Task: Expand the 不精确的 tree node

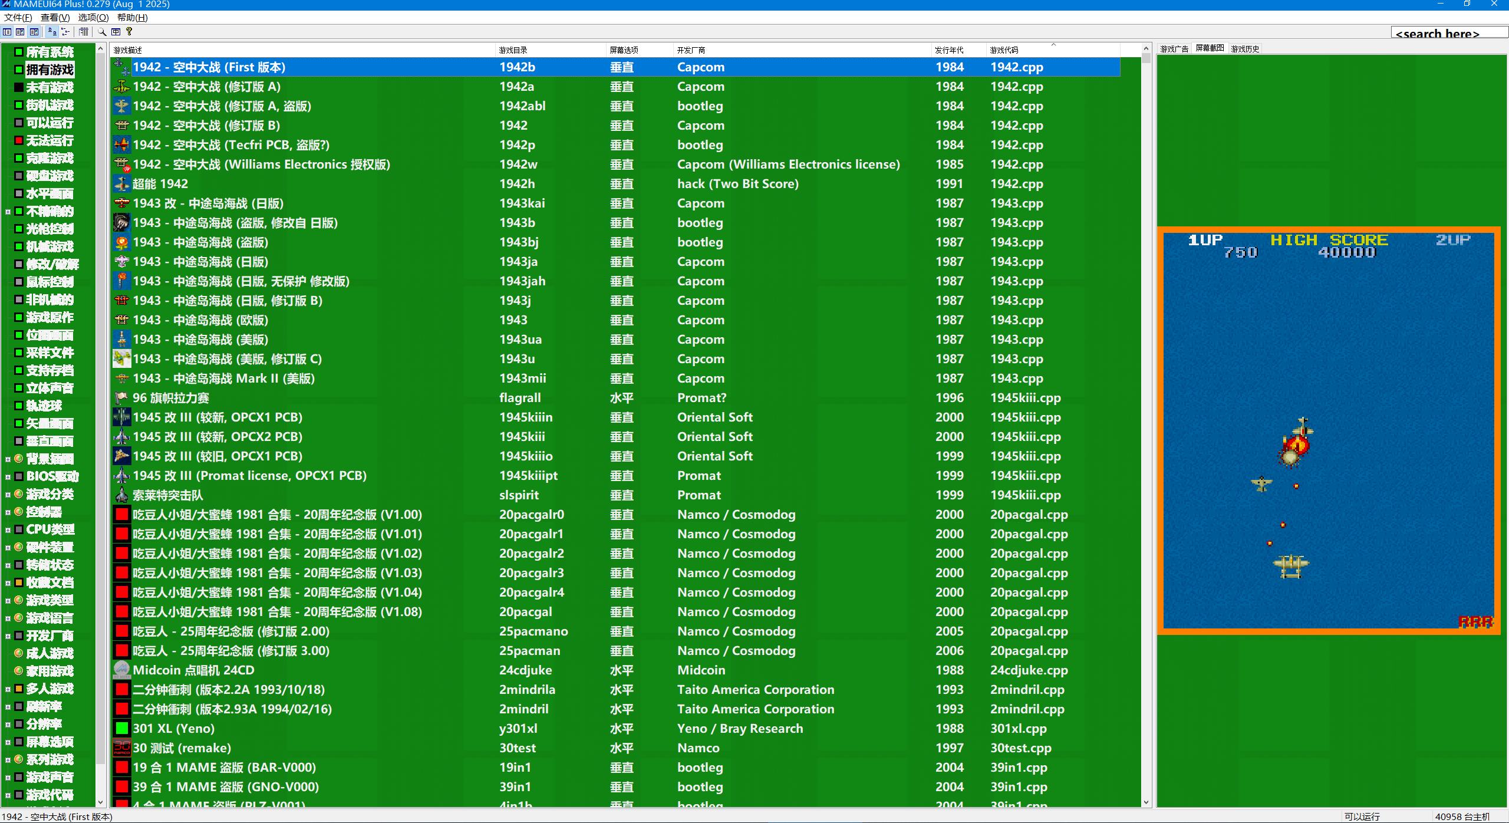Action: [8, 212]
